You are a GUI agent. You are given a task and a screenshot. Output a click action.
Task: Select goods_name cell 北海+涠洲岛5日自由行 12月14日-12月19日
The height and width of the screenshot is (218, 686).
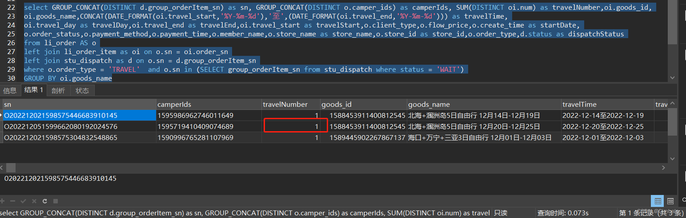[484, 116]
